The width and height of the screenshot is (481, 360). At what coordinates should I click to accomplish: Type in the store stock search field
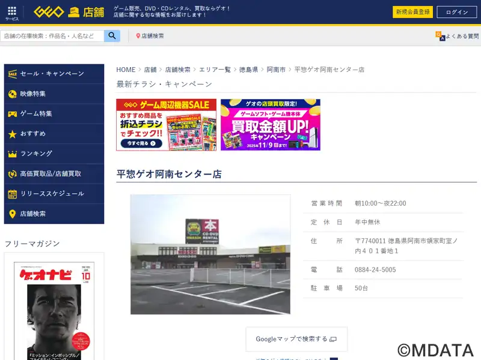(52, 36)
